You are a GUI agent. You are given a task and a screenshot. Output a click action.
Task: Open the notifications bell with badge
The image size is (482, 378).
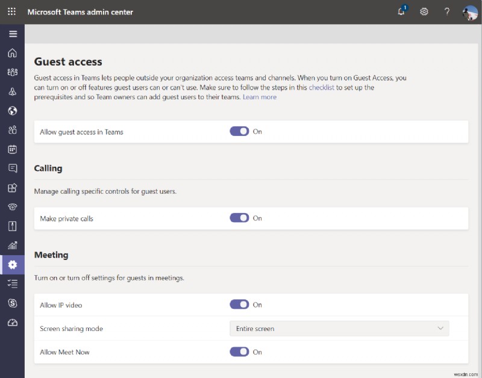tap(401, 12)
